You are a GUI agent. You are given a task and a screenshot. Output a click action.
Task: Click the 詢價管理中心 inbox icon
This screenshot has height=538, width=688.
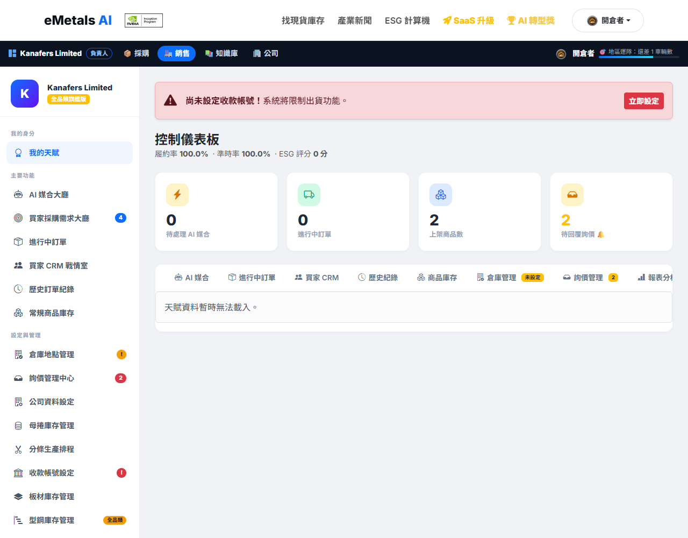[18, 378]
